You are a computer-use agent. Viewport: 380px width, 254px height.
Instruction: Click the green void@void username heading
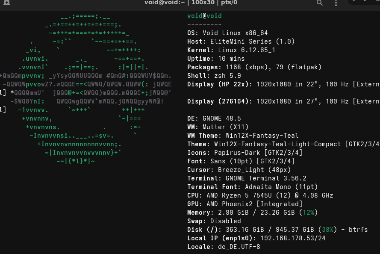[204, 16]
